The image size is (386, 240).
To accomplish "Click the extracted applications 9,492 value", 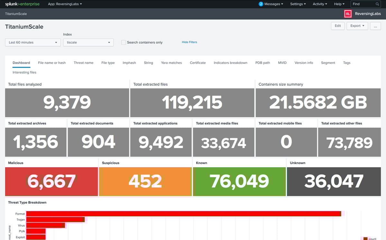I will [161, 142].
